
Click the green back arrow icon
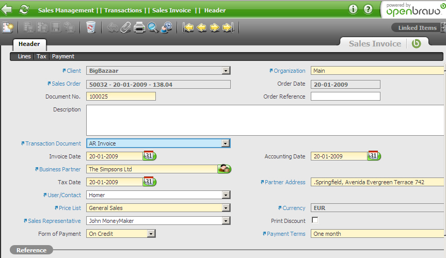click(x=7, y=10)
